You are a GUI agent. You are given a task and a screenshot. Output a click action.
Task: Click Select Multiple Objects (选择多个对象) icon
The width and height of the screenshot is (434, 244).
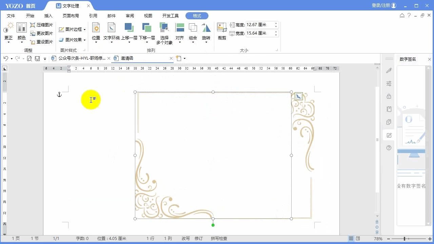[x=164, y=28]
